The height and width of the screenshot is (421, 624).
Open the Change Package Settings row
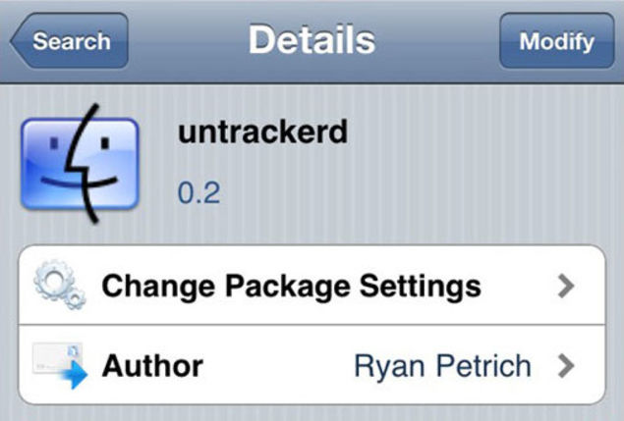click(x=312, y=285)
